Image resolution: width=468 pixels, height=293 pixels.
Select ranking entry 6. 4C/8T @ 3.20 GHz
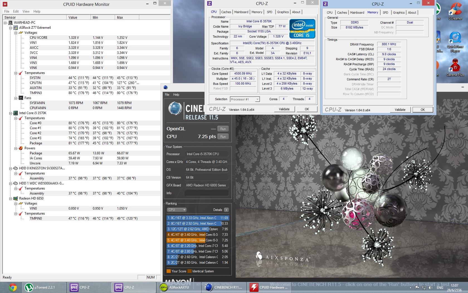point(198,246)
